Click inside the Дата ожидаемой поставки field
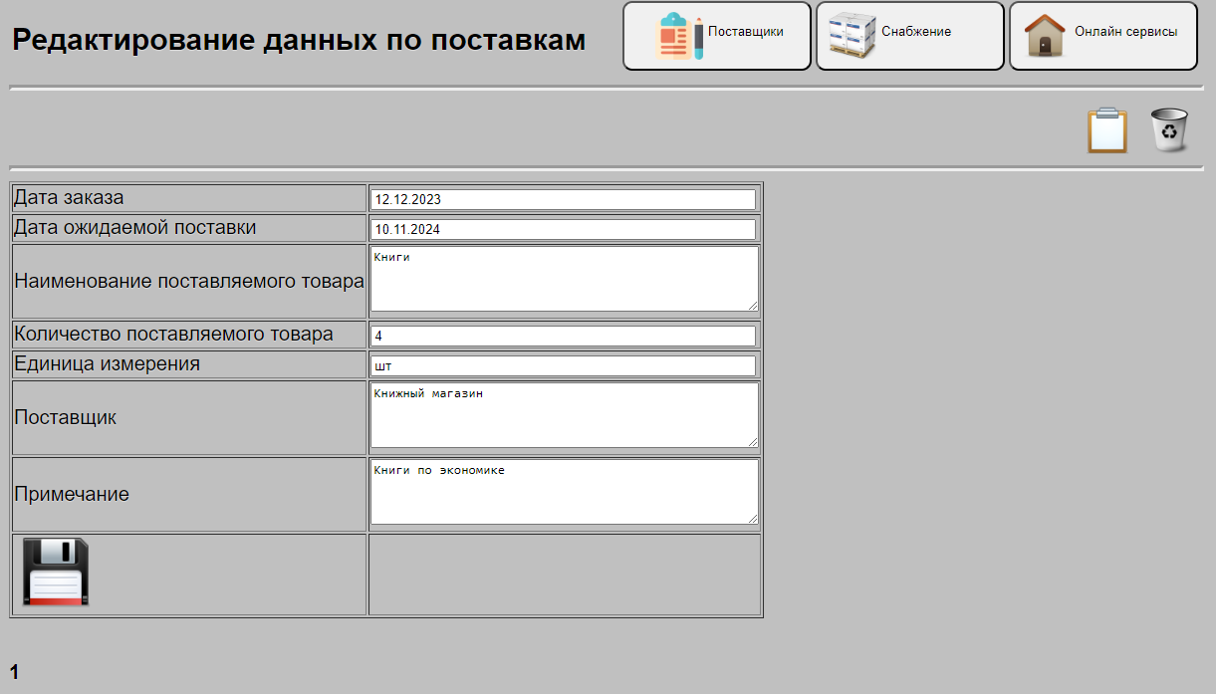1216x694 pixels. (563, 228)
